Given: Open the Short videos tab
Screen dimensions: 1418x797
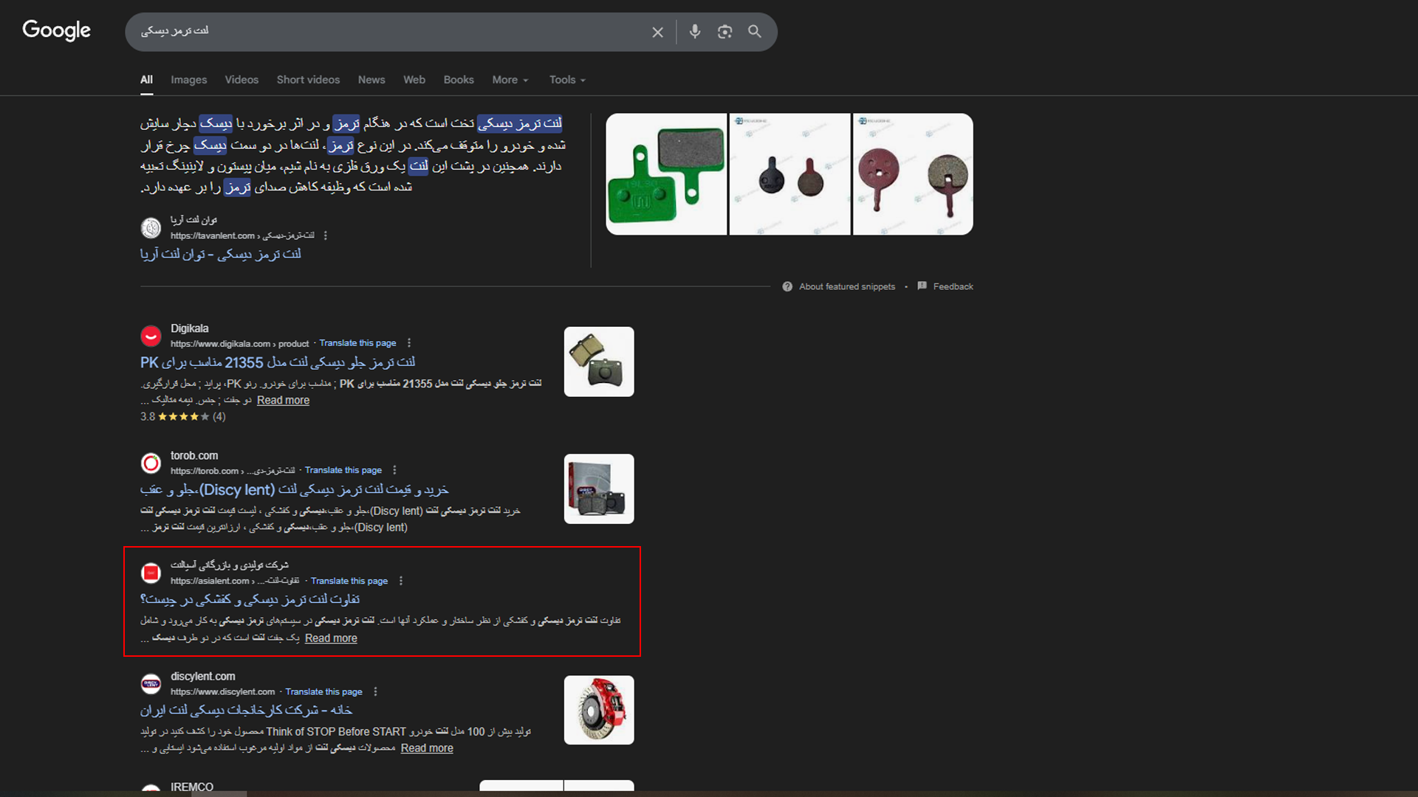Looking at the screenshot, I should [x=308, y=80].
